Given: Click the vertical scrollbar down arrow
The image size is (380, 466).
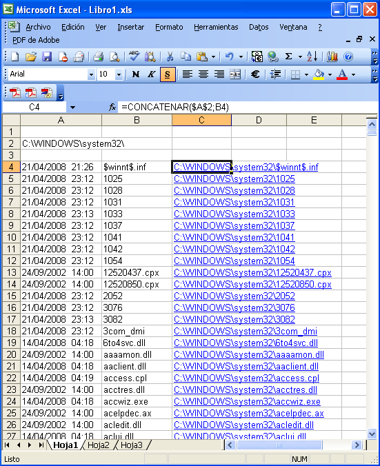Looking at the screenshot, I should (x=372, y=434).
